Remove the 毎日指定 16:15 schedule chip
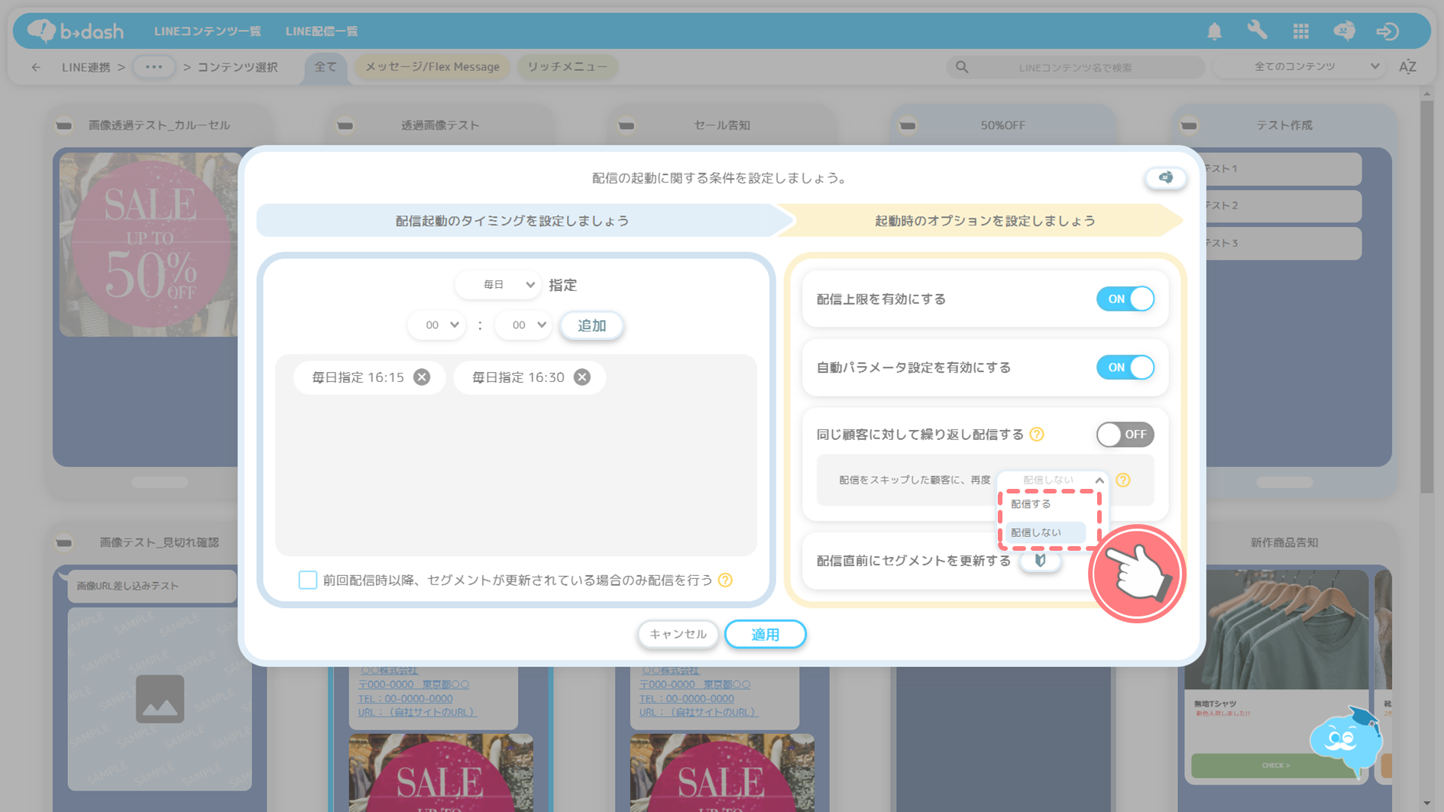 (x=422, y=377)
